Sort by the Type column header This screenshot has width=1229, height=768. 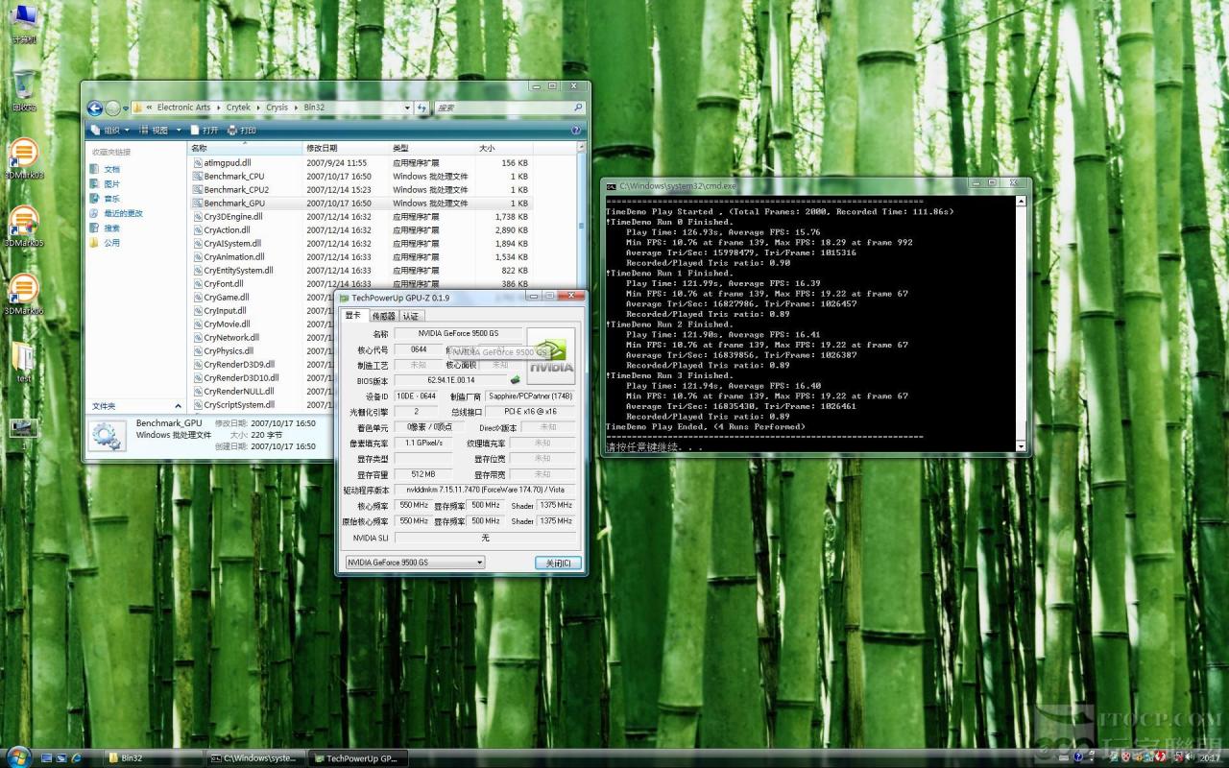click(432, 148)
